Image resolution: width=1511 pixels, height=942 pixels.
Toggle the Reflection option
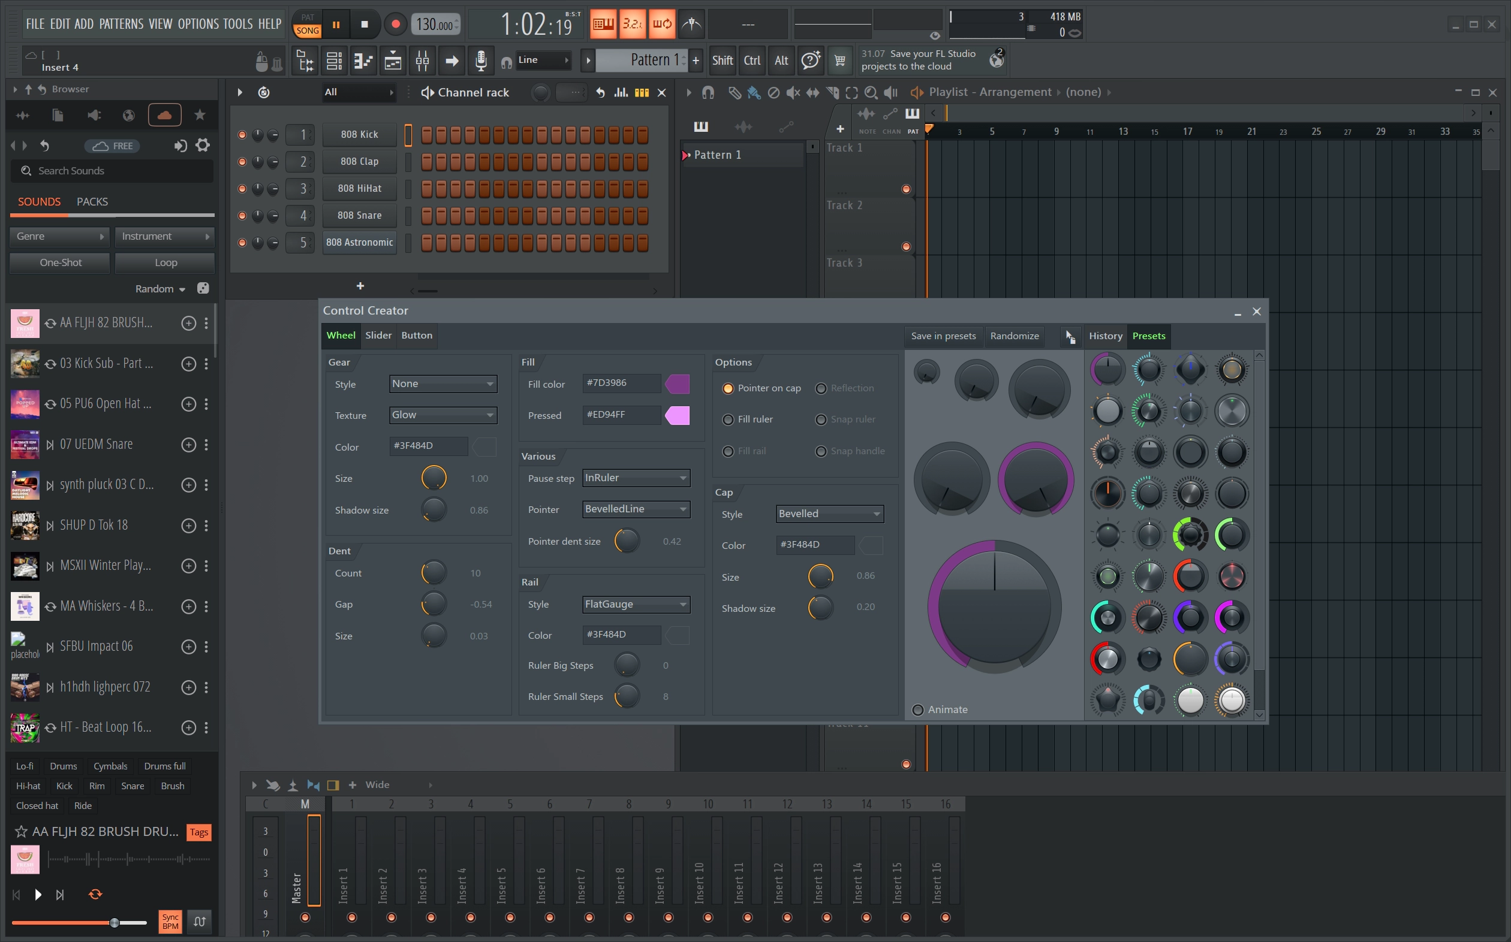click(x=821, y=388)
